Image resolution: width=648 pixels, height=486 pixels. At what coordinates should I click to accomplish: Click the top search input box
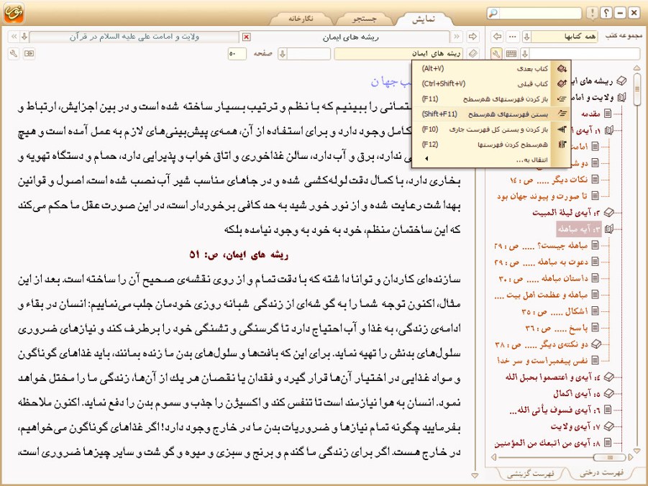tap(539, 13)
